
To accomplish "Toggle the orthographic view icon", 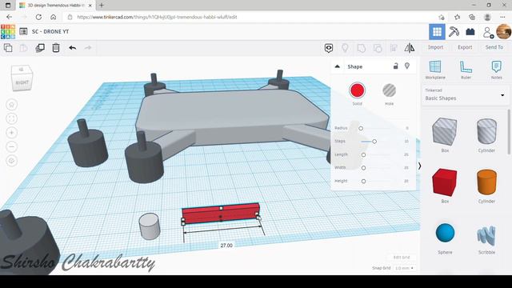I will 12,161.
